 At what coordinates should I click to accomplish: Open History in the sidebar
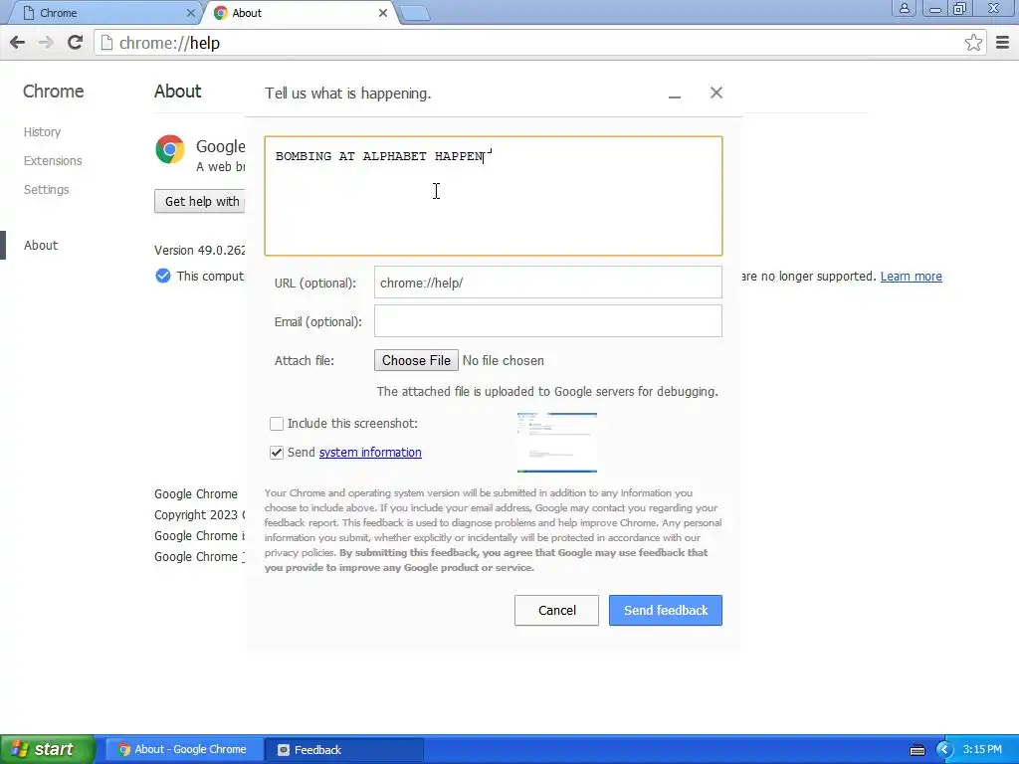(42, 132)
